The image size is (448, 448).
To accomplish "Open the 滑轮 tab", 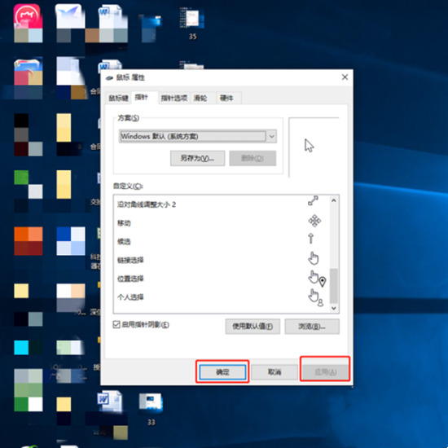I will click(x=200, y=98).
